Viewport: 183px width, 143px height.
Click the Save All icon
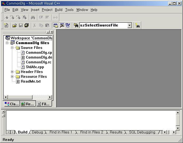click(x=27, y=25)
